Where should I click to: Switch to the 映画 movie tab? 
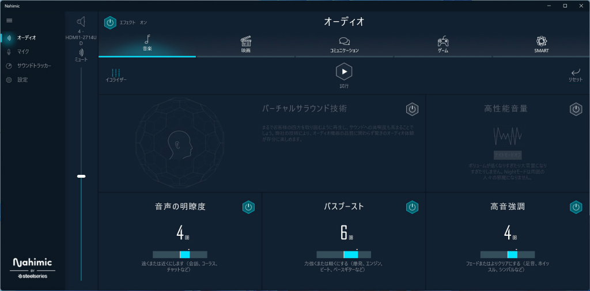pyautogui.click(x=245, y=45)
